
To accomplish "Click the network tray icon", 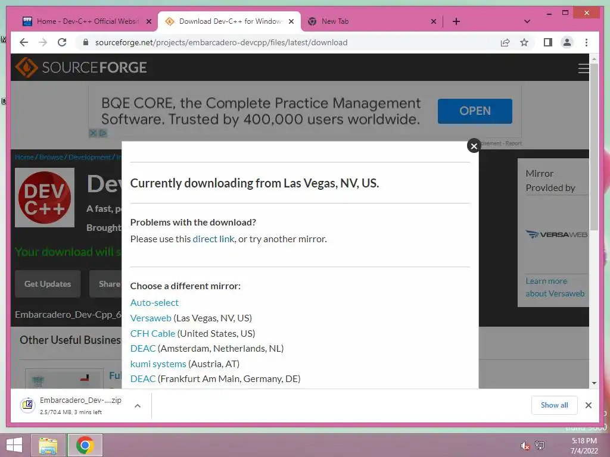I will 540,446.
